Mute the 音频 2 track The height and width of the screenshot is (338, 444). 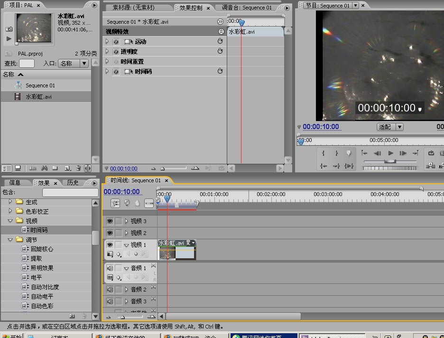point(110,290)
